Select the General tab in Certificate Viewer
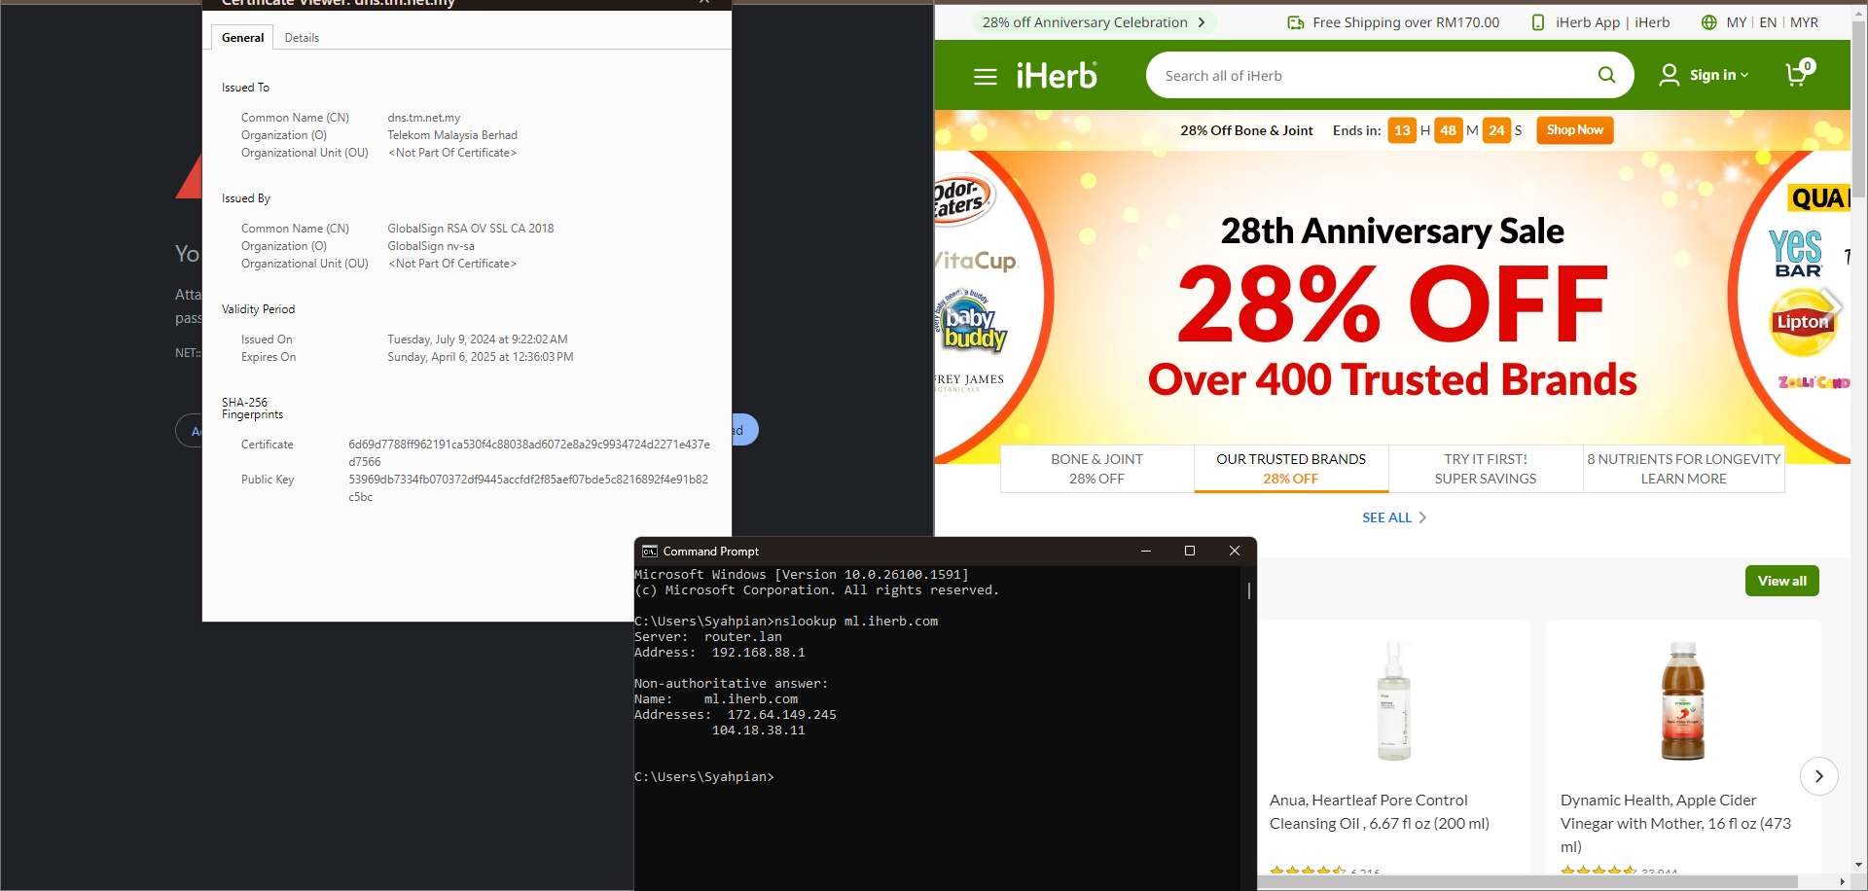Screen dimensions: 1868x891 pos(242,38)
